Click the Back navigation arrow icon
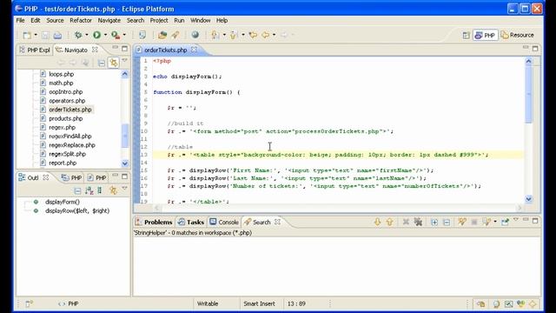The height and width of the screenshot is (313, 556). pyautogui.click(x=265, y=35)
